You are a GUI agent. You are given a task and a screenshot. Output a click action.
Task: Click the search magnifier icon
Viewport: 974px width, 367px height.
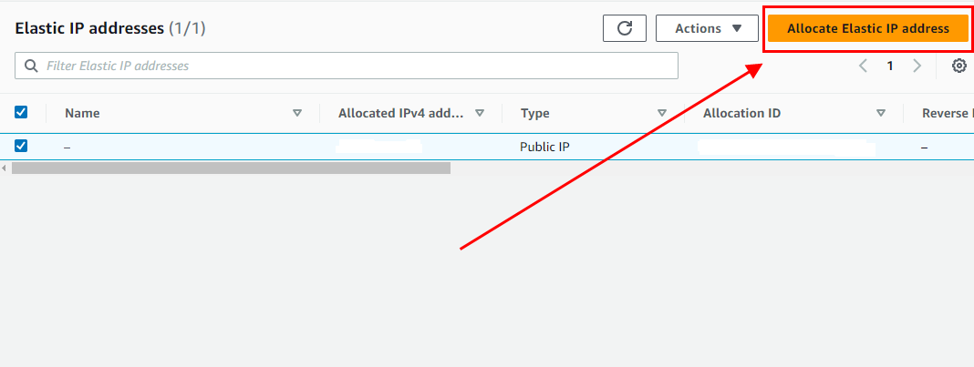(32, 66)
